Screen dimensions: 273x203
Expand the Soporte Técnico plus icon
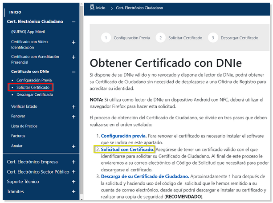pyautogui.click(x=73, y=182)
